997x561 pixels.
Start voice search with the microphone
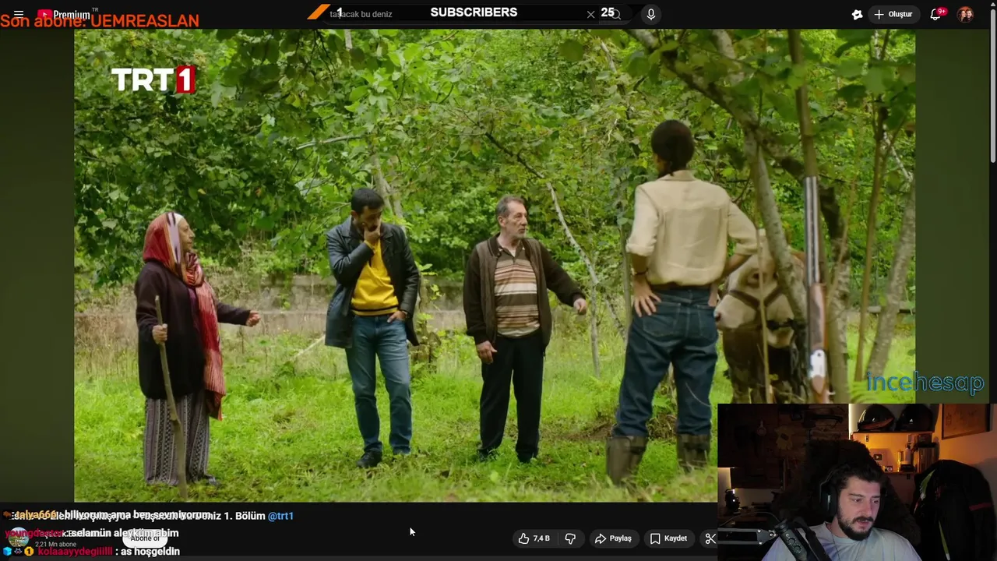click(x=651, y=14)
